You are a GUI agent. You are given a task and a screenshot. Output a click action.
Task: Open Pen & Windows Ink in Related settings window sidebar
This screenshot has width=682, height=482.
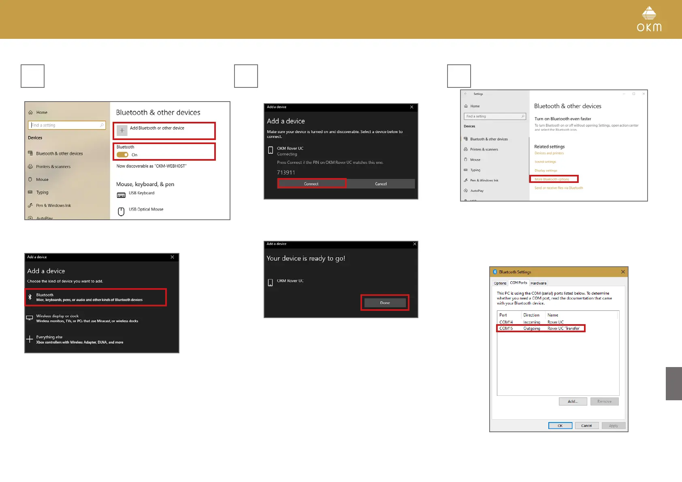(x=481, y=180)
